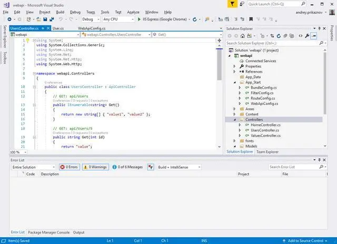Click the View Code icon in Solution Explorer
The height and width of the screenshot is (244, 337).
pos(300,36)
